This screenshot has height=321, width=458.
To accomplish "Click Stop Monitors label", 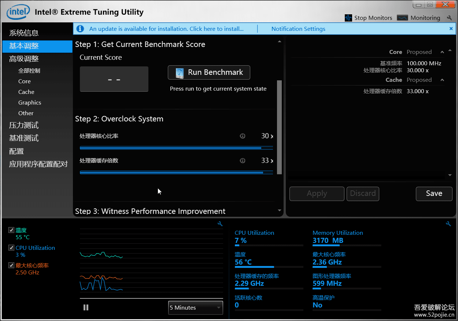I will click(x=373, y=18).
